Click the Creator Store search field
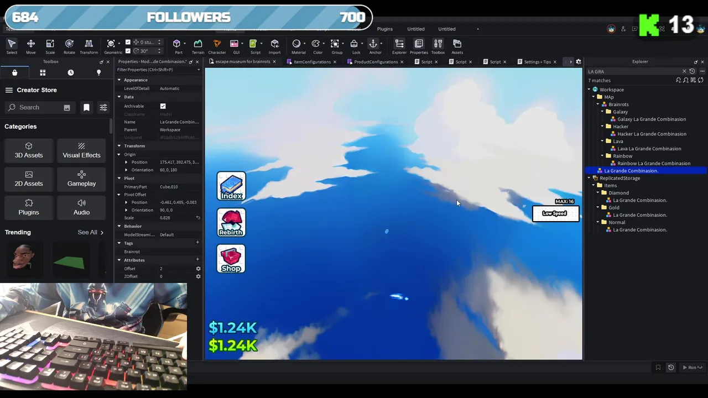708x398 pixels. (x=40, y=107)
